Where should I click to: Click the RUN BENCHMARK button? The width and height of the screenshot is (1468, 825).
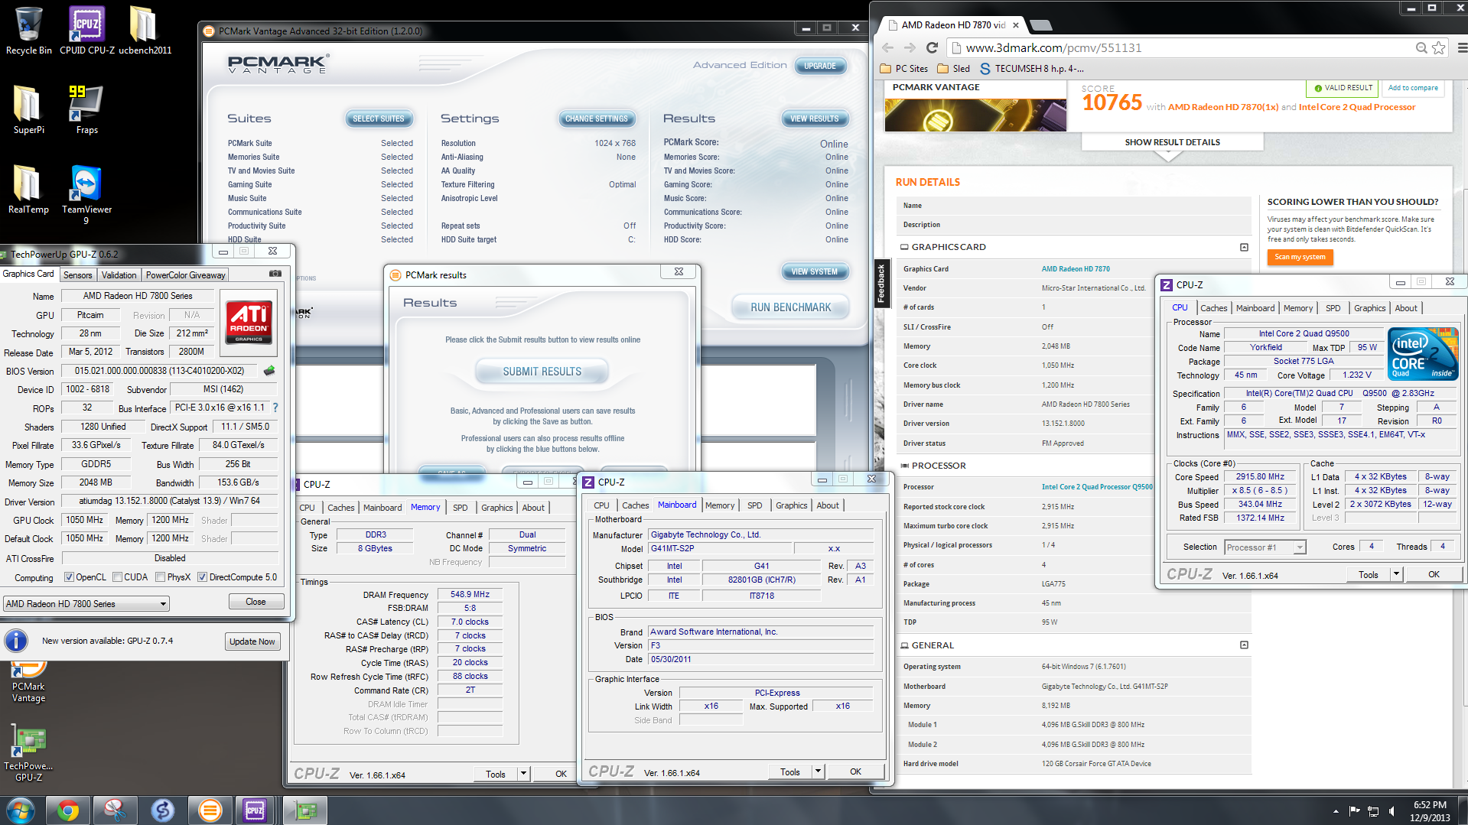click(x=790, y=307)
